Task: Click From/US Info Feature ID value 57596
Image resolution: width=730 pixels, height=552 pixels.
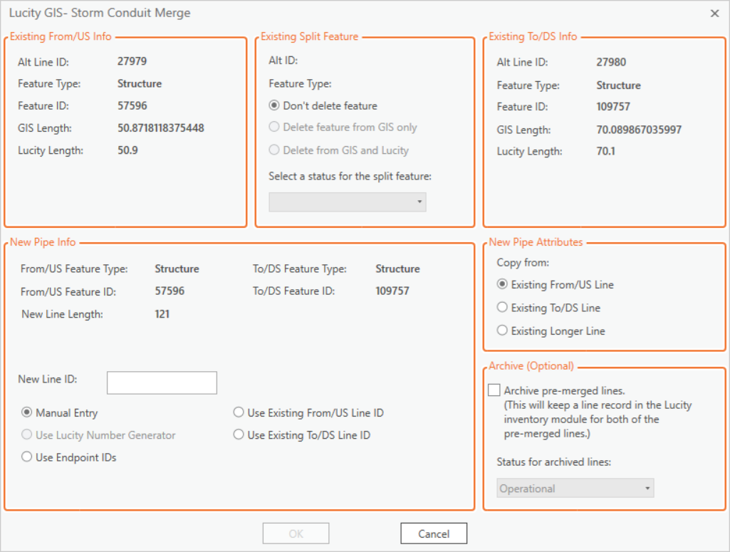Action: coord(132,105)
